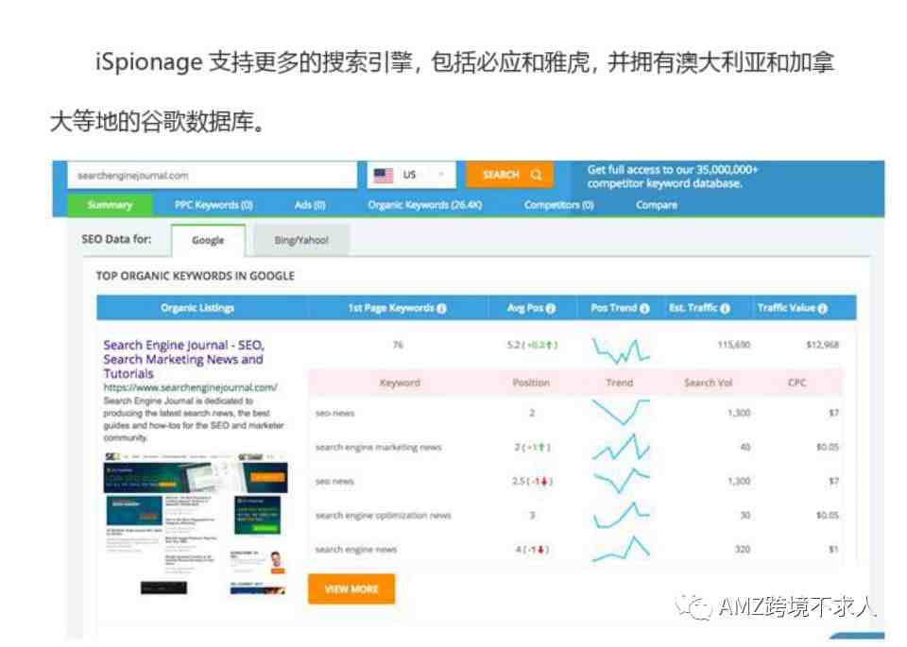Click the top row position trend sparkline
This screenshot has width=907, height=647.
tap(621, 351)
